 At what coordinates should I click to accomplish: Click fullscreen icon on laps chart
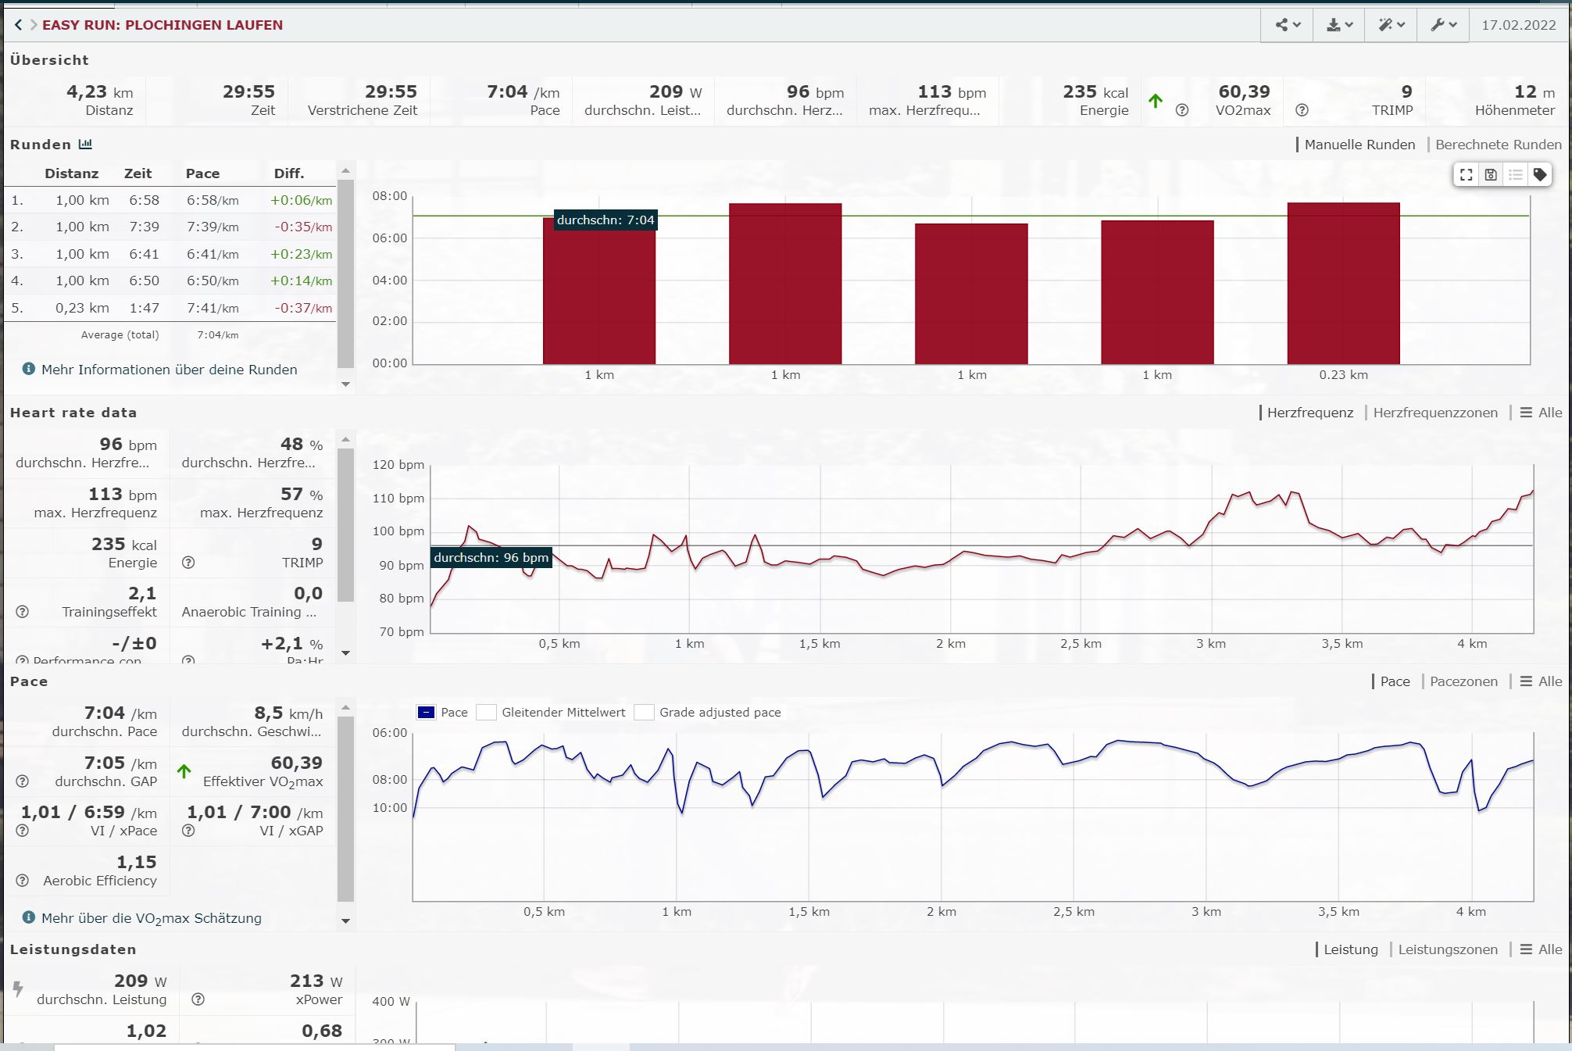point(1467,175)
